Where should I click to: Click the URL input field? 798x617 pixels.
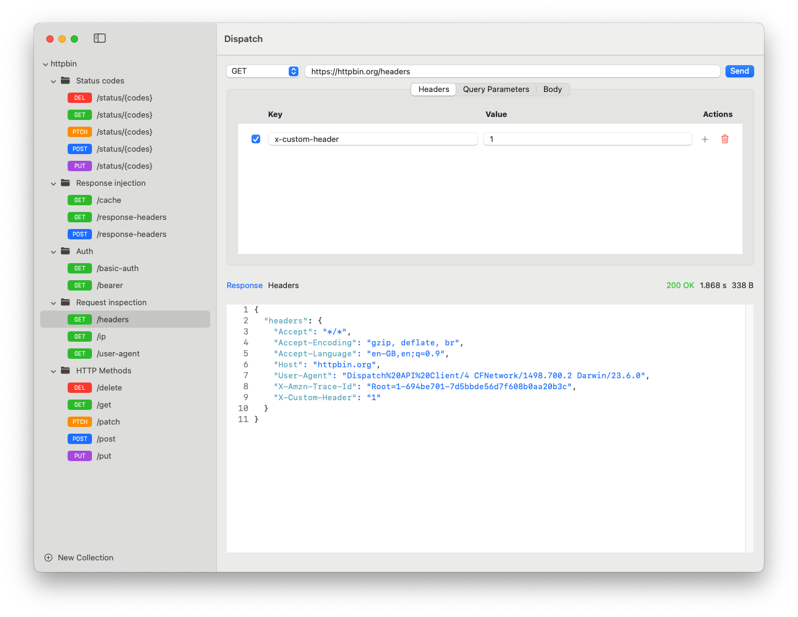512,71
